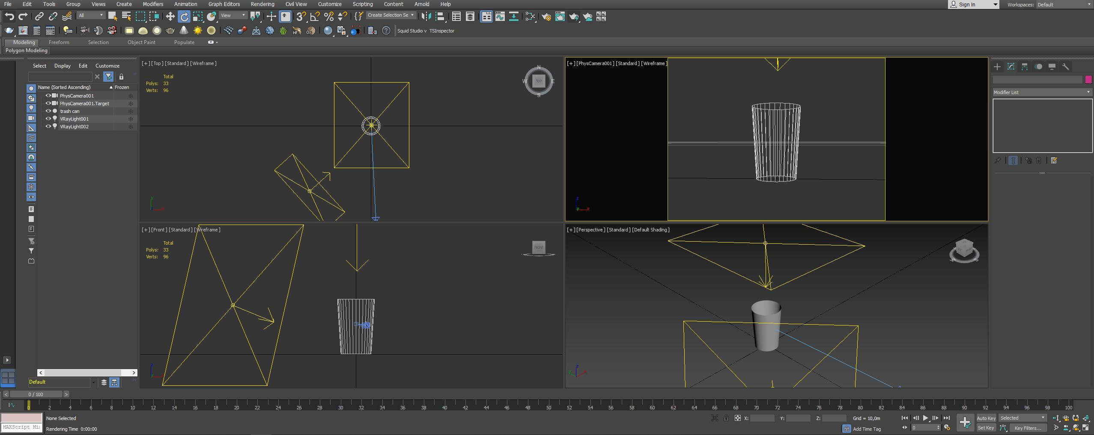Open the Modifier List dropdown
Screen dimensions: 1094x435
[x=1042, y=92]
